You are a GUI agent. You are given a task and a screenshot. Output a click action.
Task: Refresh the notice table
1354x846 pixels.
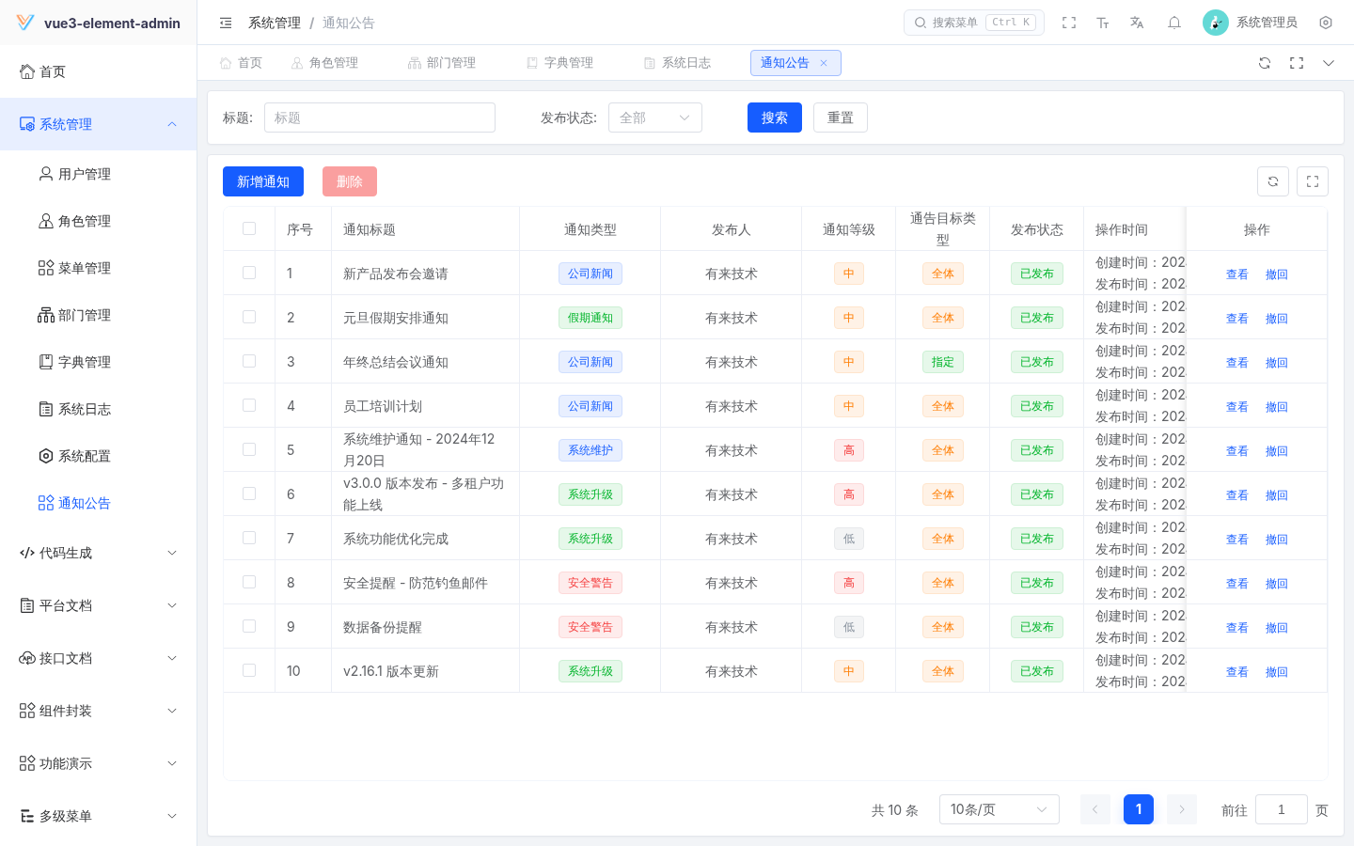click(x=1273, y=181)
